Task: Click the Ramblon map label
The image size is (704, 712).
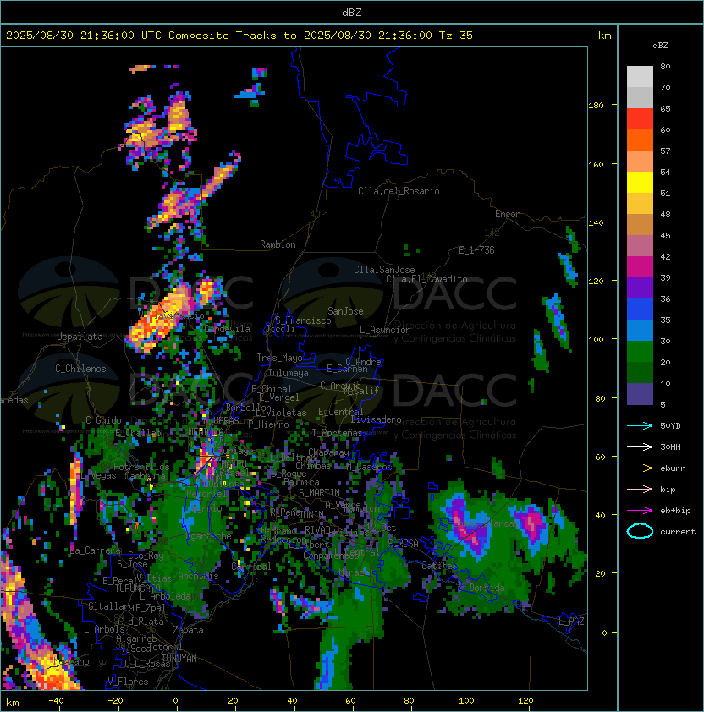Action: 278,244
